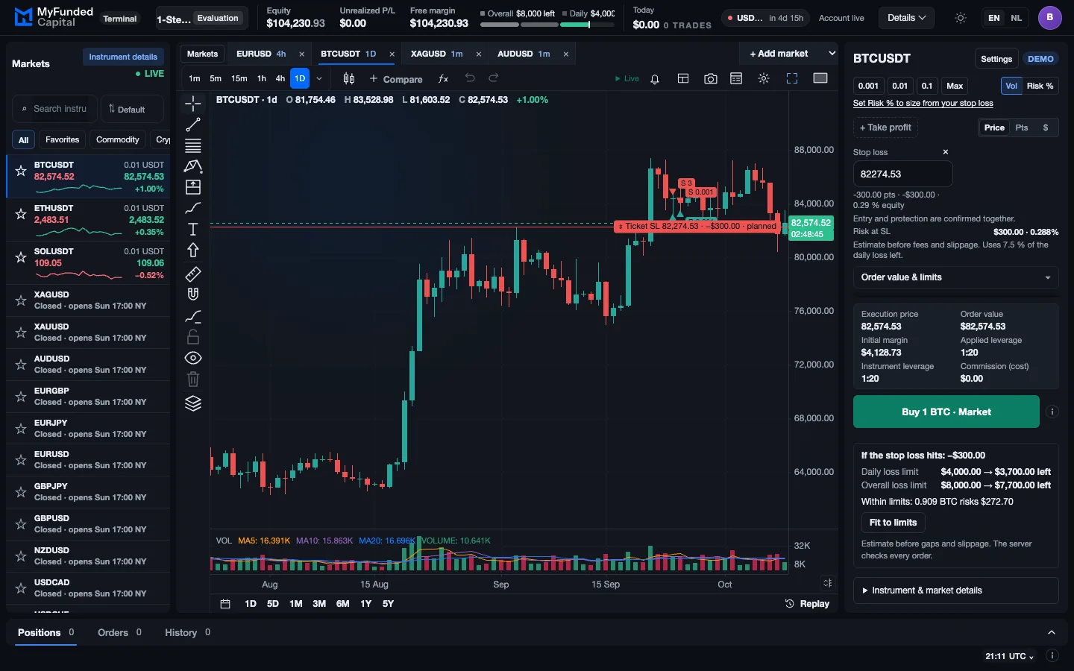Select the trend line drawing tool
The image size is (1074, 671).
[x=193, y=125]
